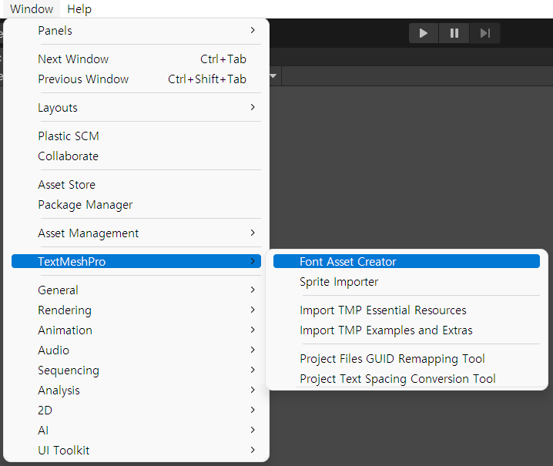Open Plastic SCM from the Window menu
This screenshot has width=553, height=466.
[x=136, y=136]
